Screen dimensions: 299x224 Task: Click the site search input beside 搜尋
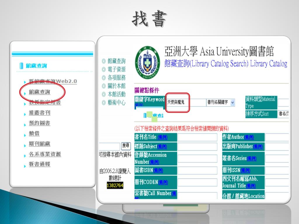(x=109, y=146)
